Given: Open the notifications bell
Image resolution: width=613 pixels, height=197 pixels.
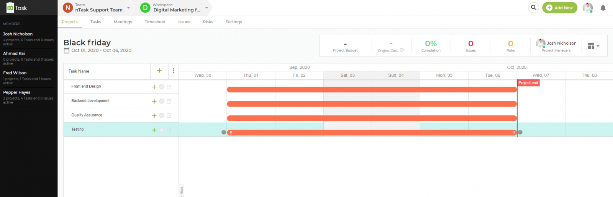Looking at the screenshot, I should (x=603, y=8).
